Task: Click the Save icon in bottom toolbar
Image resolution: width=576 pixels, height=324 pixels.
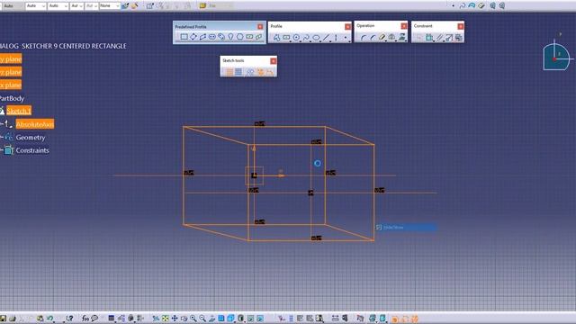Action: 3,318
